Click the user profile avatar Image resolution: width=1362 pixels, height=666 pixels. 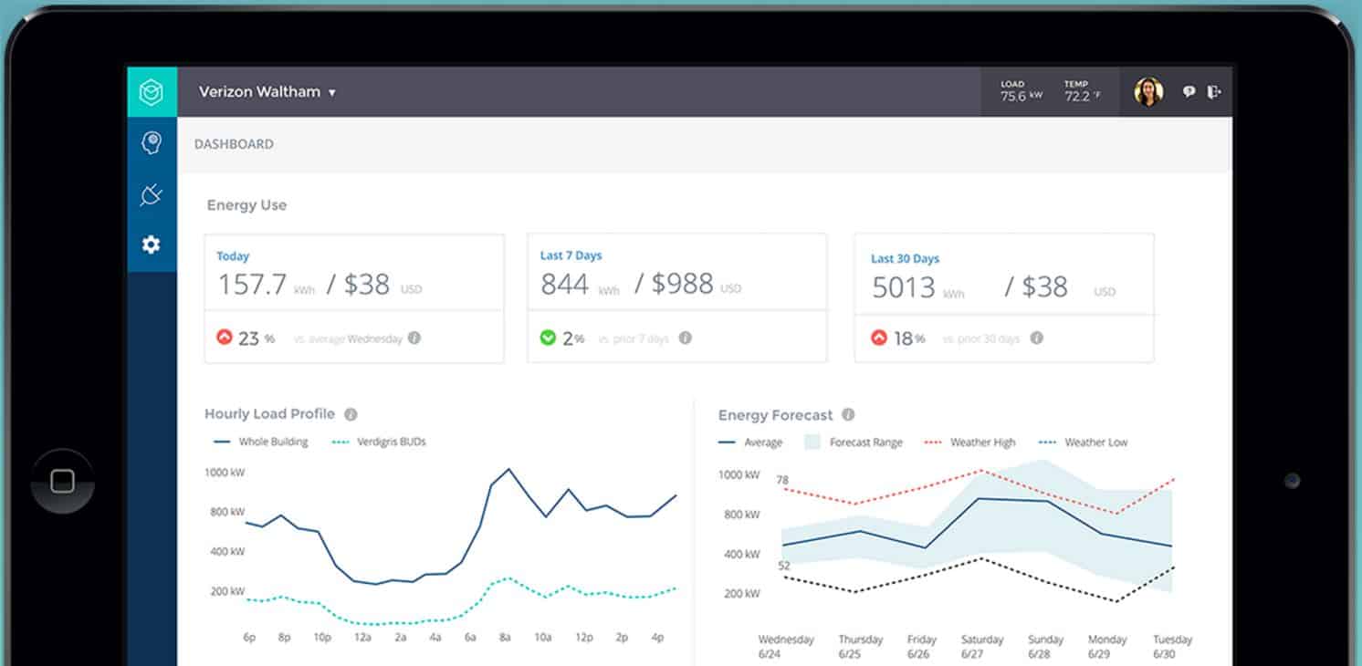(x=1148, y=92)
